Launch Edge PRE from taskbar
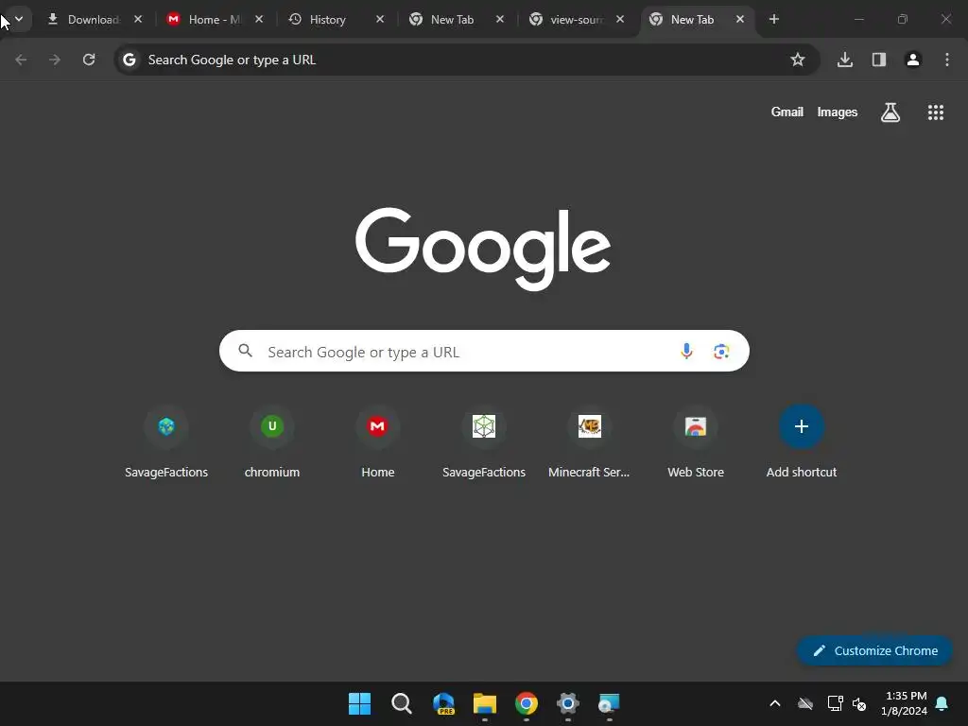Image resolution: width=968 pixels, height=726 pixels. point(443,703)
